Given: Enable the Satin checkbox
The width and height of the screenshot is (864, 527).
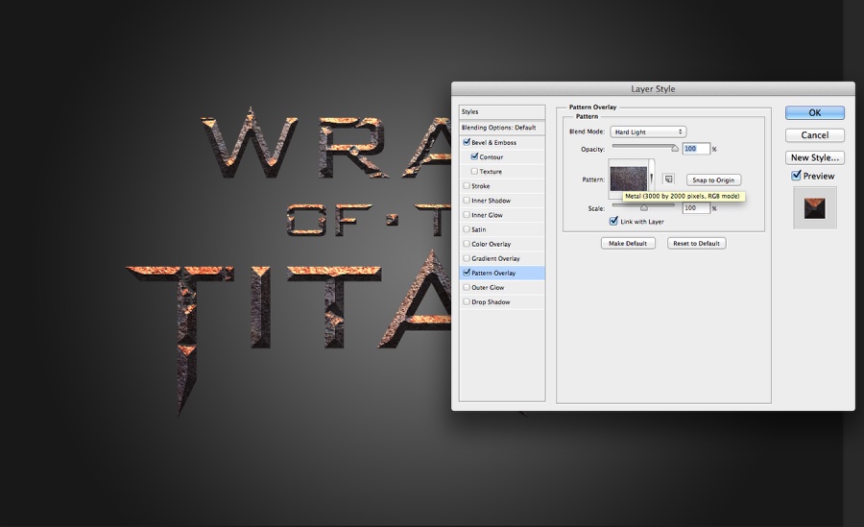Looking at the screenshot, I should click(x=467, y=229).
